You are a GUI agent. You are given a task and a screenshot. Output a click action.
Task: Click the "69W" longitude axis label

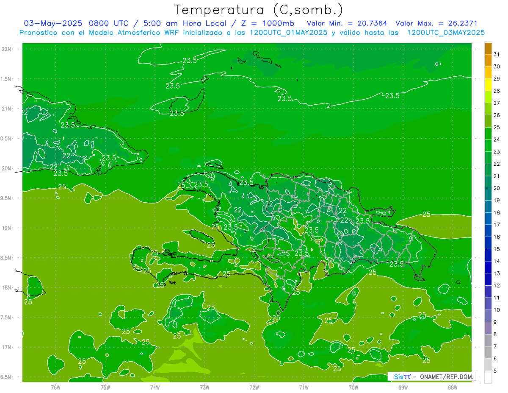(403, 387)
